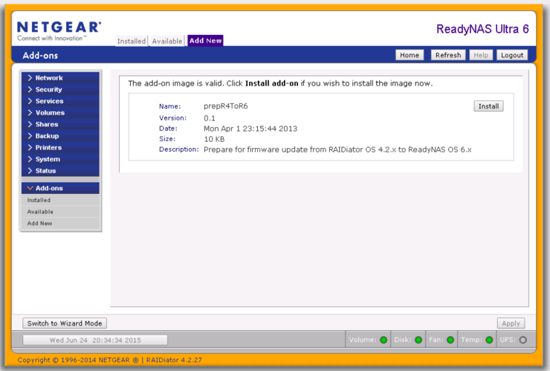Switch to the Installed tab

pos(132,41)
